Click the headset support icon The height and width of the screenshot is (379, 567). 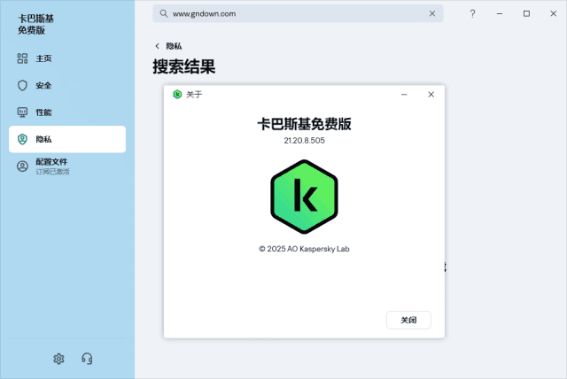87,359
